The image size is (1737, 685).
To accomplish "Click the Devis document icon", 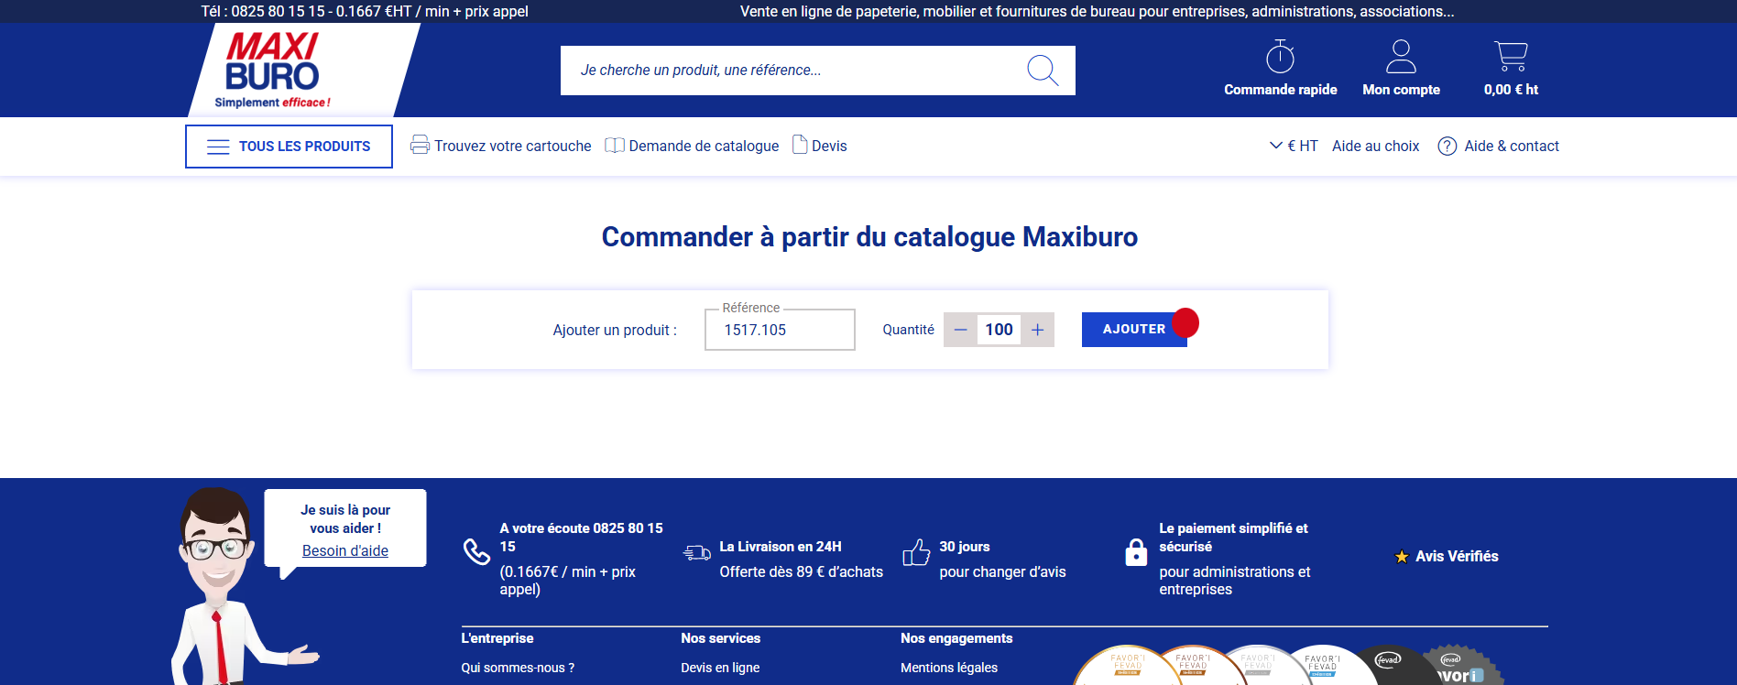I will click(x=800, y=145).
